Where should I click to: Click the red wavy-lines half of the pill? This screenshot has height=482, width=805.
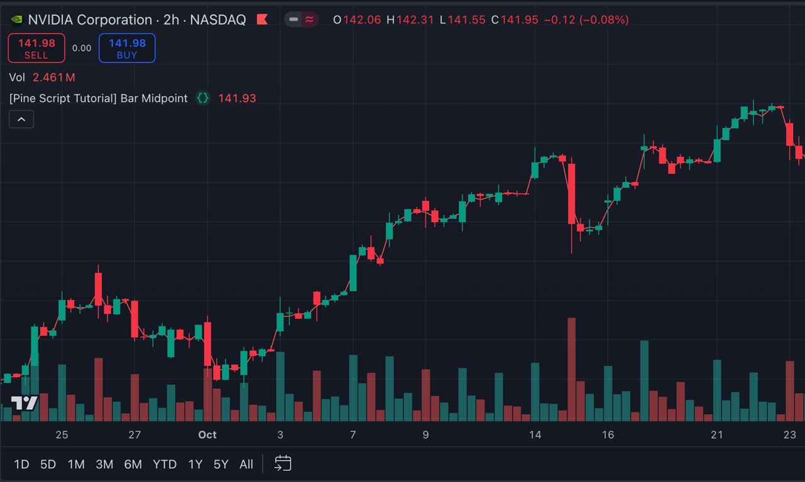click(x=310, y=20)
